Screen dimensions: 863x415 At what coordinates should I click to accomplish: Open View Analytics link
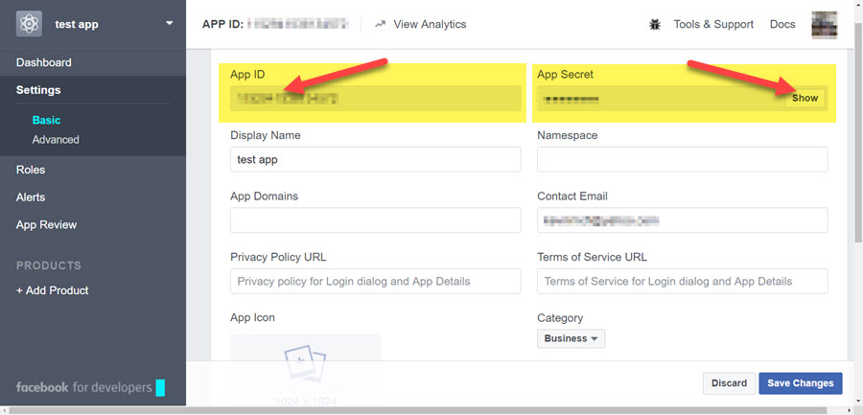coord(430,24)
